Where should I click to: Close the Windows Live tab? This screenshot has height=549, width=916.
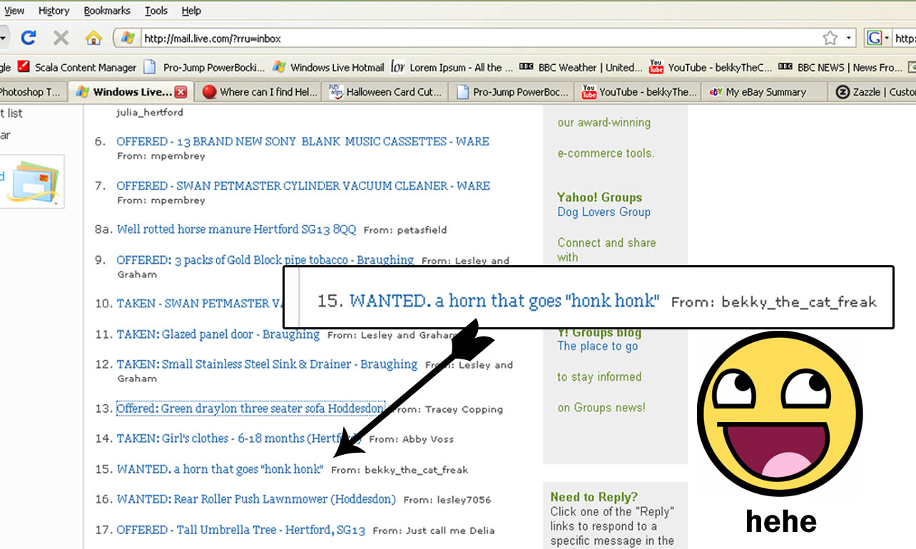[x=180, y=92]
